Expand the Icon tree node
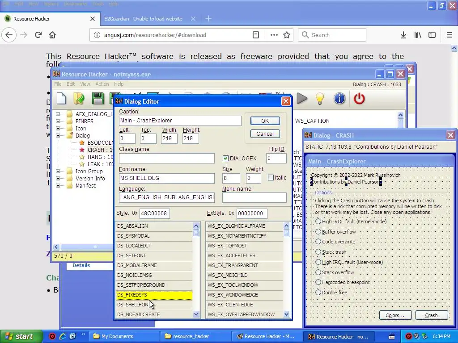 (x=58, y=128)
